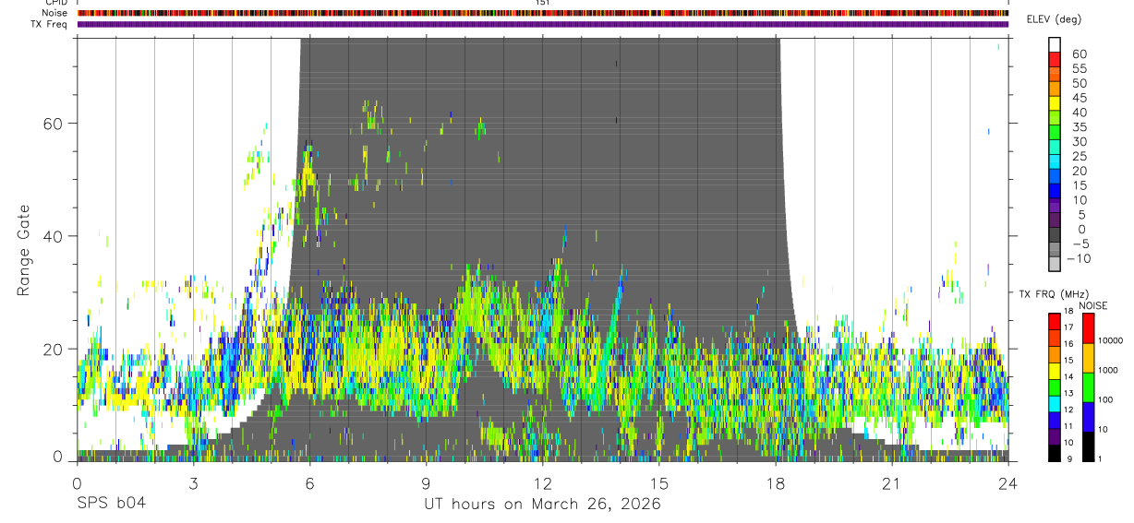Select the green 100 segment of the NOISE colorbar
This screenshot has height=523, width=1134.
tap(1088, 387)
